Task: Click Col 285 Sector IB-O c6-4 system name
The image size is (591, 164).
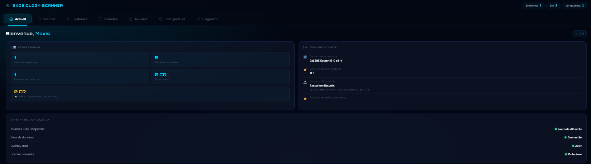Action: coord(326,61)
